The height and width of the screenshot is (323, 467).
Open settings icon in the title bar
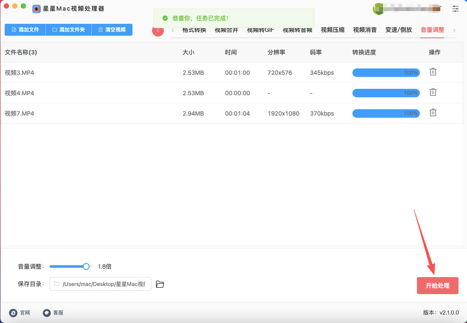coord(456,8)
